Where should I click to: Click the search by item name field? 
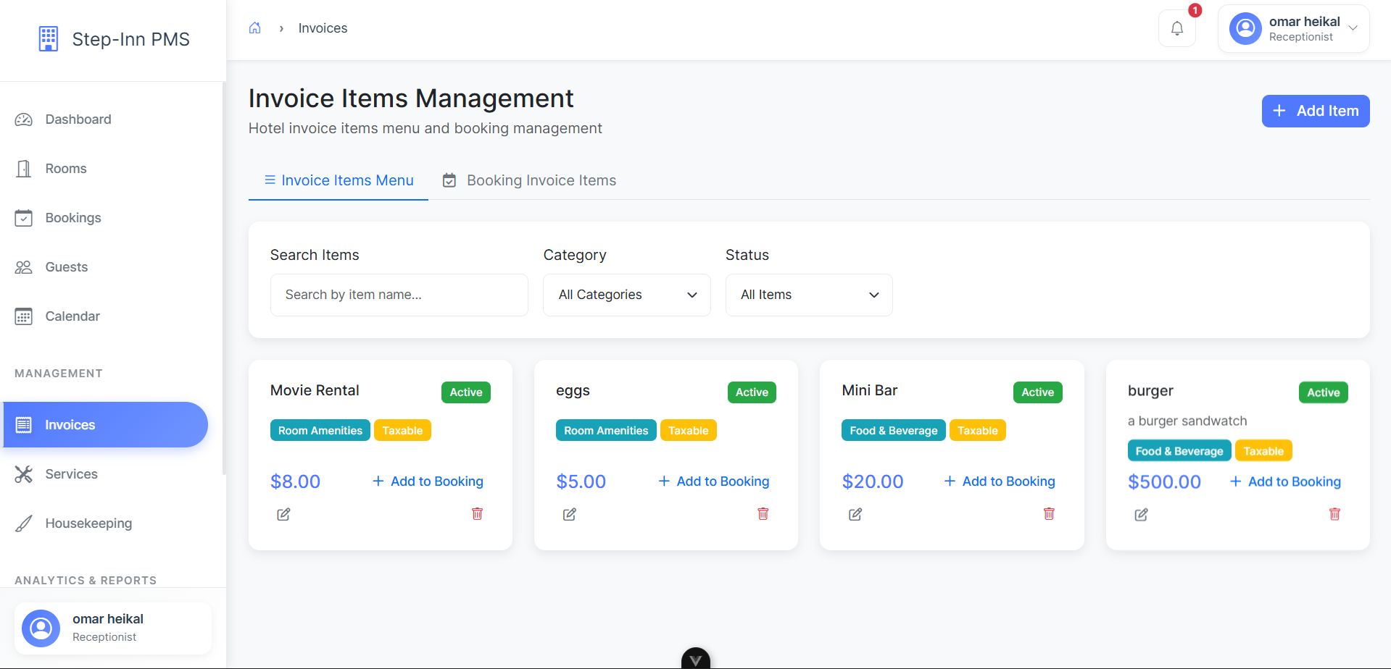click(399, 295)
